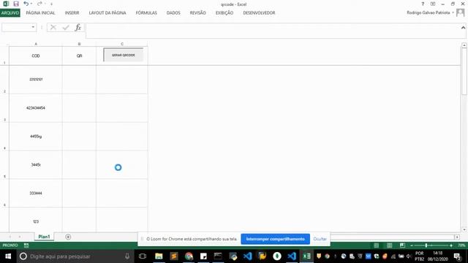The height and width of the screenshot is (263, 468).
Task: Expand the formula bar with the chevron
Action: [x=463, y=28]
